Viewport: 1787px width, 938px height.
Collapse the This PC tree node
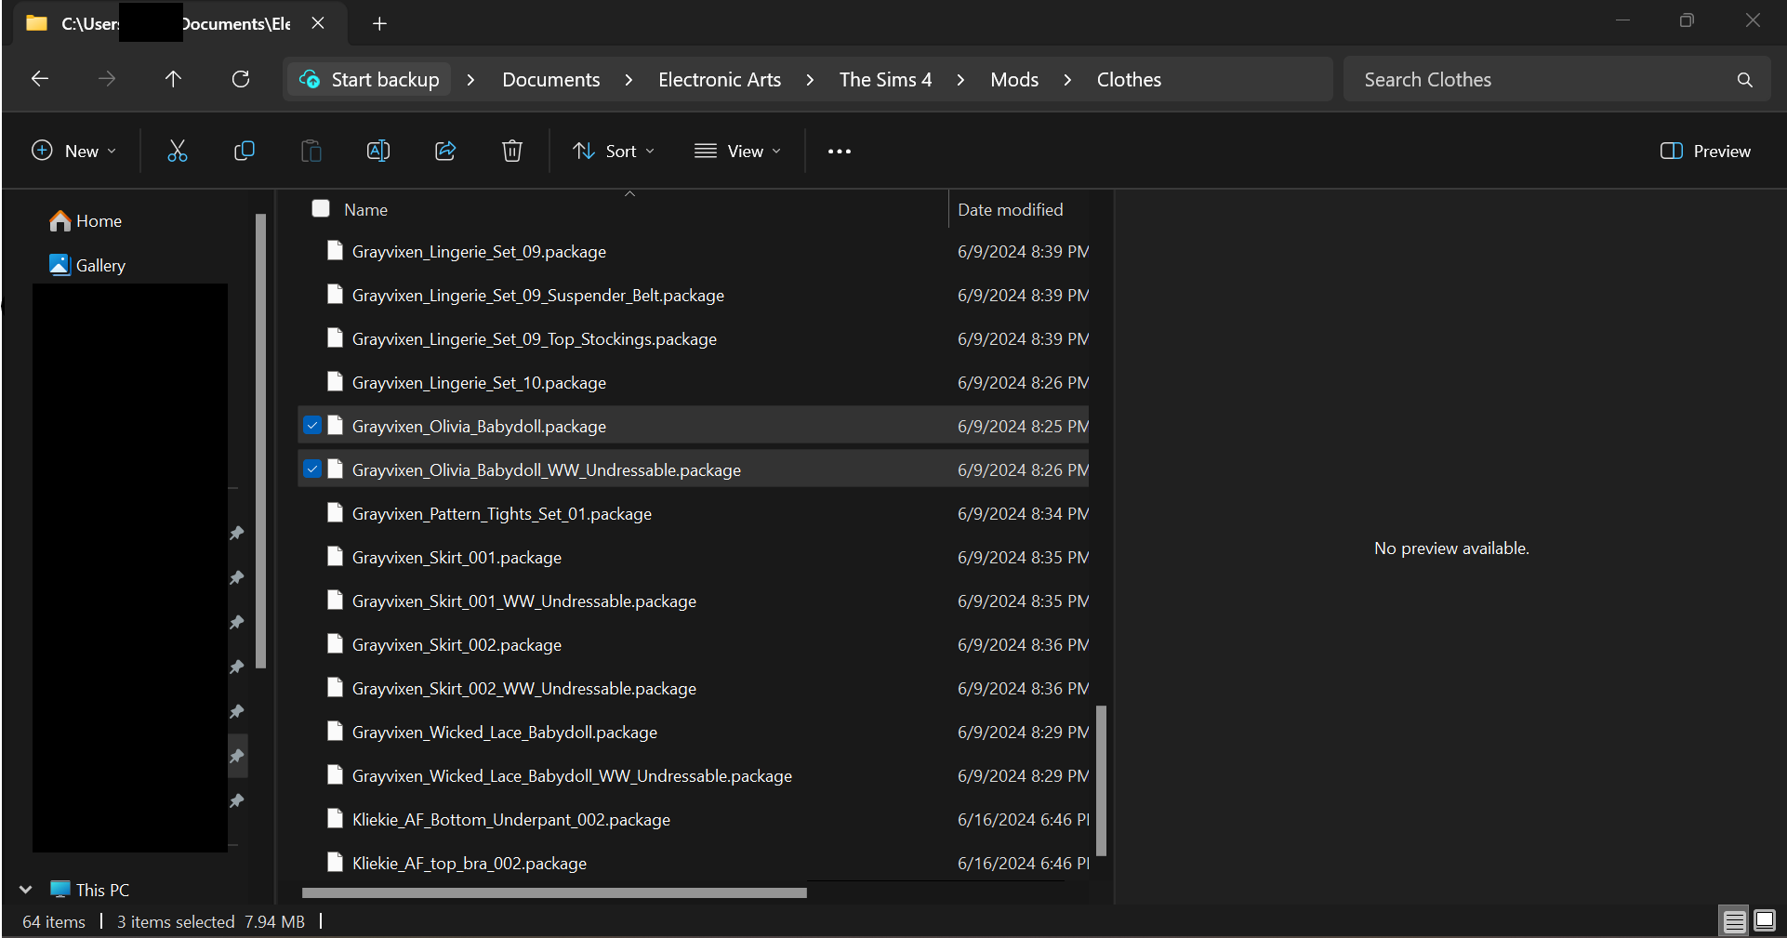tap(25, 890)
